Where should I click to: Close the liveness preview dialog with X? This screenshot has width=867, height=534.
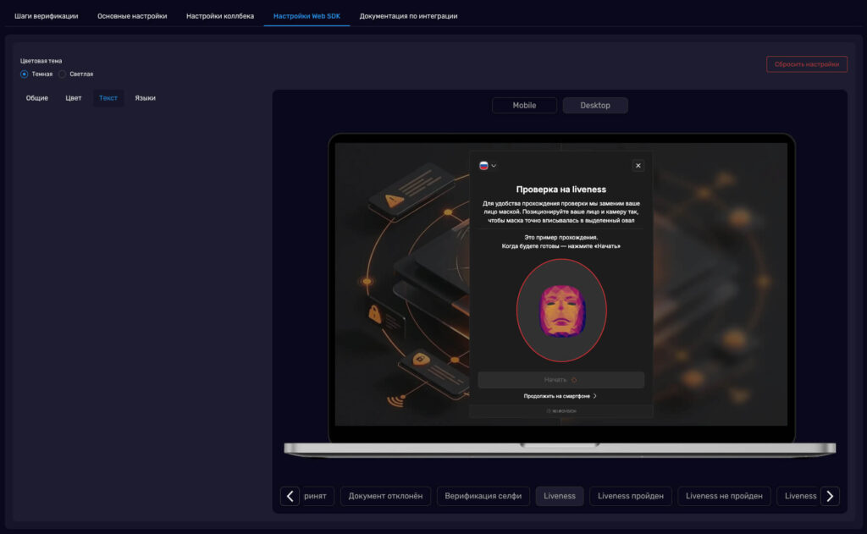point(638,165)
